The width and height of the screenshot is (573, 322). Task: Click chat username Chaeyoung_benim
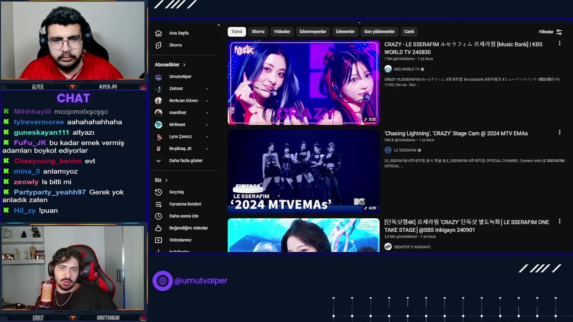[x=48, y=161]
